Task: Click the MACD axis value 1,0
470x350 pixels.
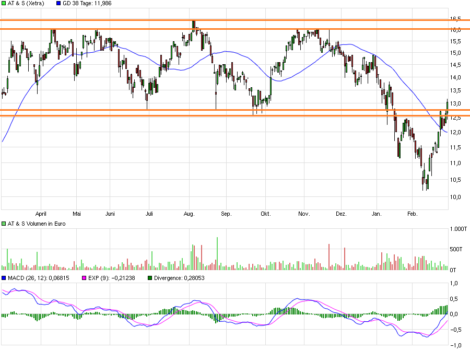Action: tap(454, 284)
